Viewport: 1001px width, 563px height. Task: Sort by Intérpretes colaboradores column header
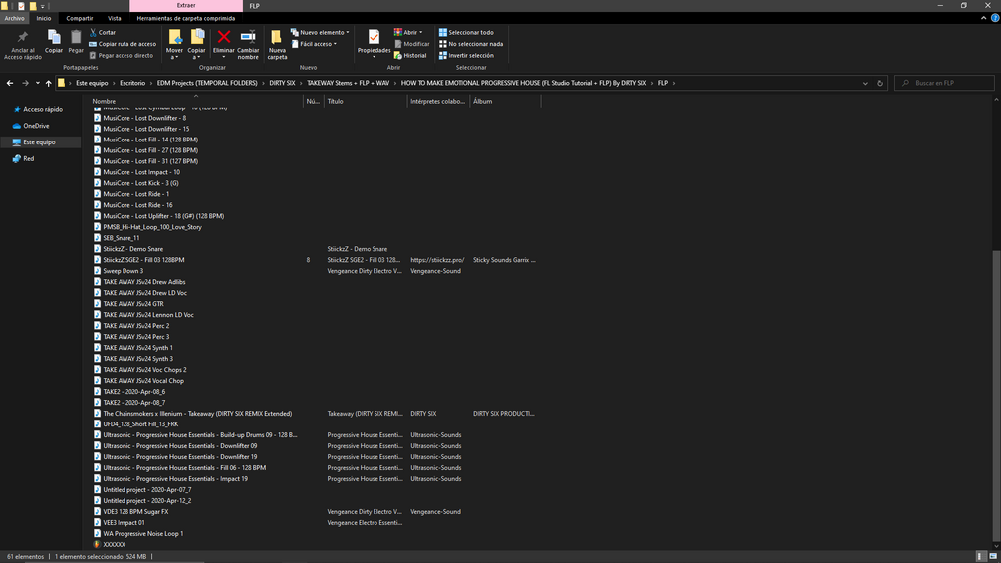pyautogui.click(x=438, y=101)
